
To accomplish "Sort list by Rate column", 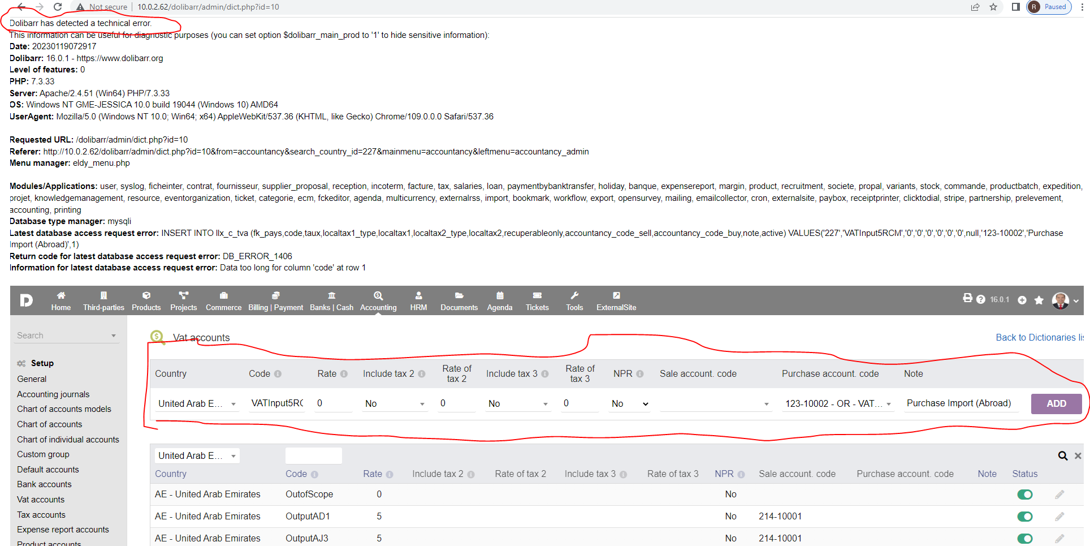I will (x=373, y=474).
